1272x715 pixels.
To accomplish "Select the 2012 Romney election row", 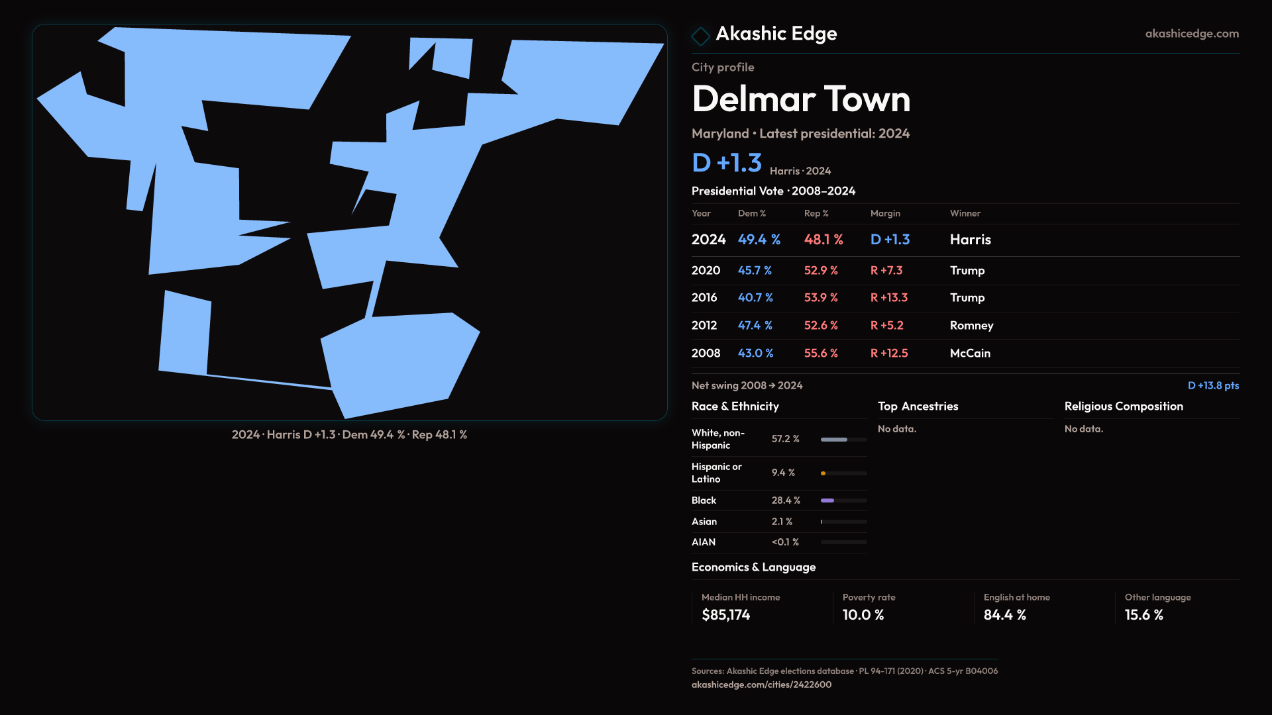I will pyautogui.click(x=965, y=326).
